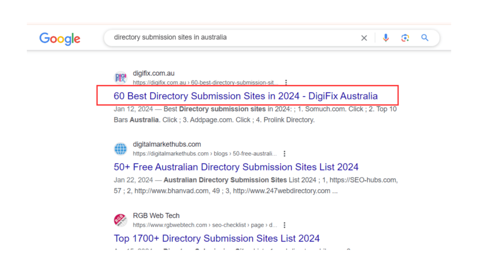
Task: Click the digifix.com.au site name
Action: [154, 73]
